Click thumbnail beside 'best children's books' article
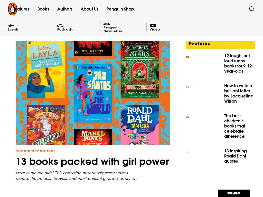 [187, 117]
